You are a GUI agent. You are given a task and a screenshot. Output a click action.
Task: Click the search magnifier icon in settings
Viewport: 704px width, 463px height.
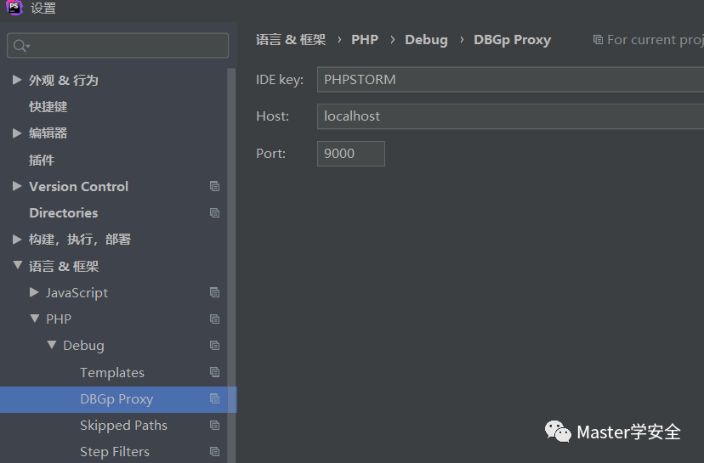tap(20, 46)
